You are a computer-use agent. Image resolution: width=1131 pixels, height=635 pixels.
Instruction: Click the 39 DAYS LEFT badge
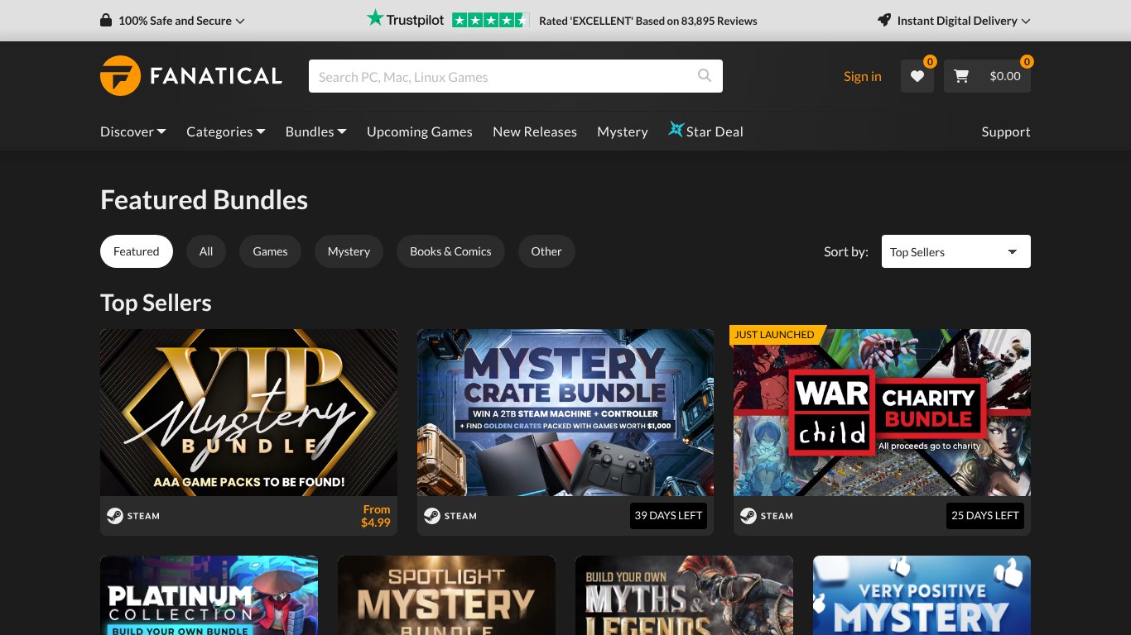668,515
